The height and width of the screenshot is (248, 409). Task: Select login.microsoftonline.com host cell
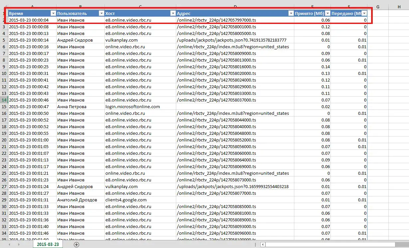[x=140, y=107]
